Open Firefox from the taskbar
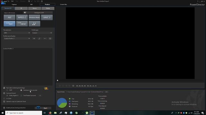 pyautogui.click(x=50, y=113)
